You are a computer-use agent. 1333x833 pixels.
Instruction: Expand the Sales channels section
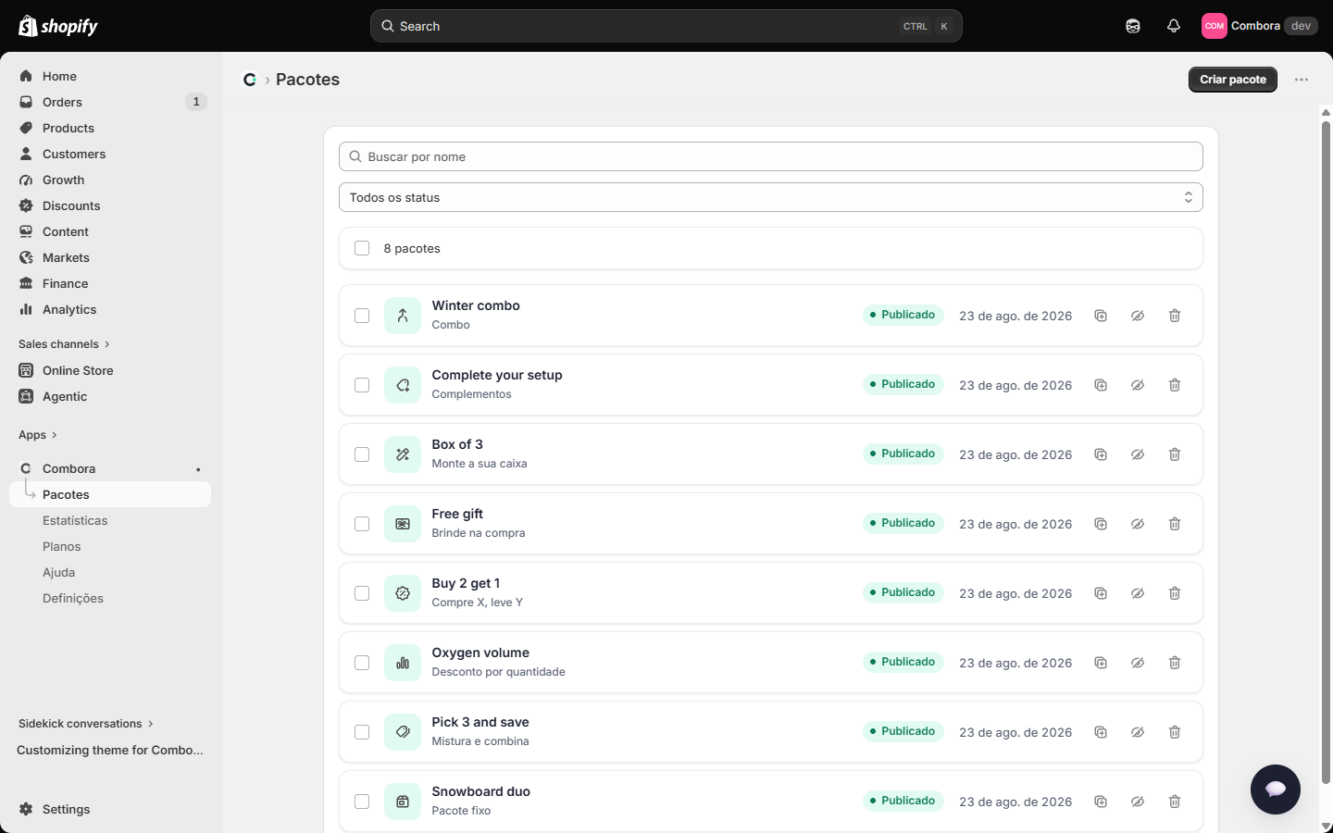pos(64,344)
